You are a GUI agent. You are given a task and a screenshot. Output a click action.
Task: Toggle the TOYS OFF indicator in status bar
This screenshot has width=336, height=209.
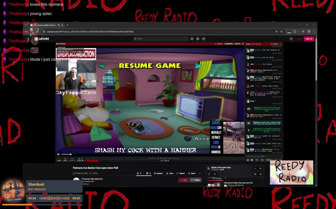coord(72,160)
